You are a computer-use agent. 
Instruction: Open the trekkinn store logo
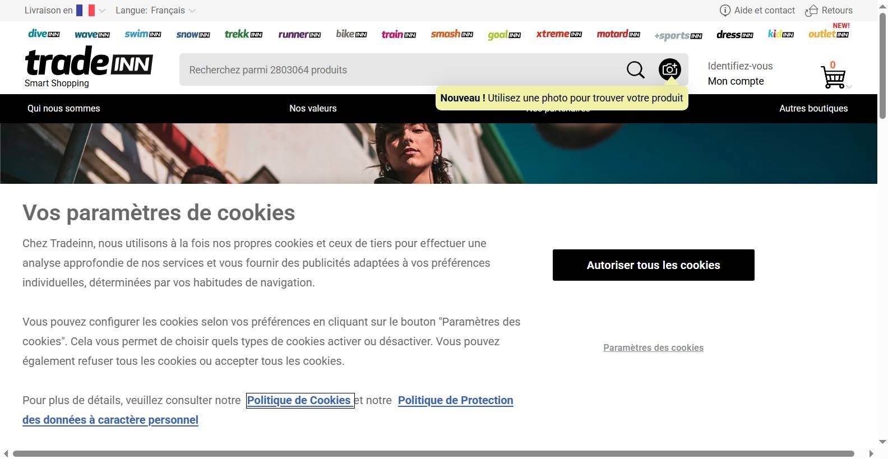pyautogui.click(x=243, y=34)
